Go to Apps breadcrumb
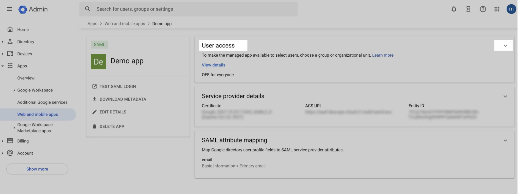Screen dimensions: 518x194 click(x=92, y=24)
